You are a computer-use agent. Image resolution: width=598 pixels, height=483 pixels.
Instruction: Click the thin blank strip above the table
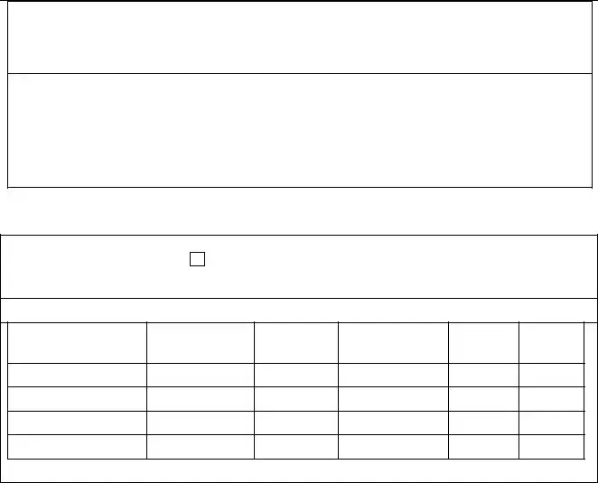[299, 311]
